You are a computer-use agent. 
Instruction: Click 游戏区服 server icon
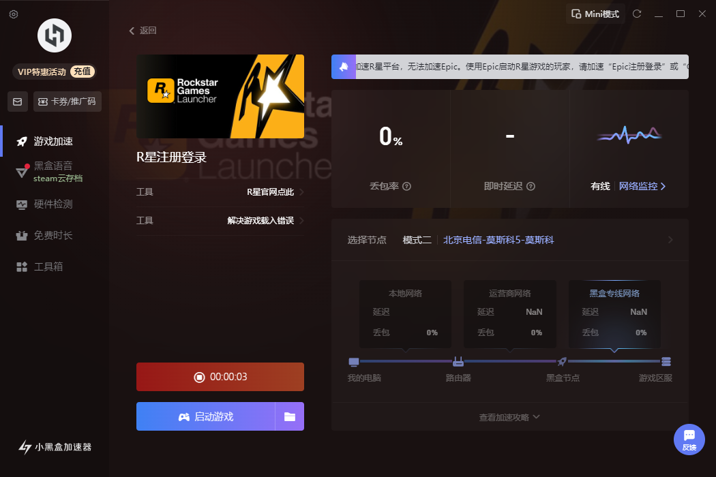pyautogui.click(x=666, y=362)
